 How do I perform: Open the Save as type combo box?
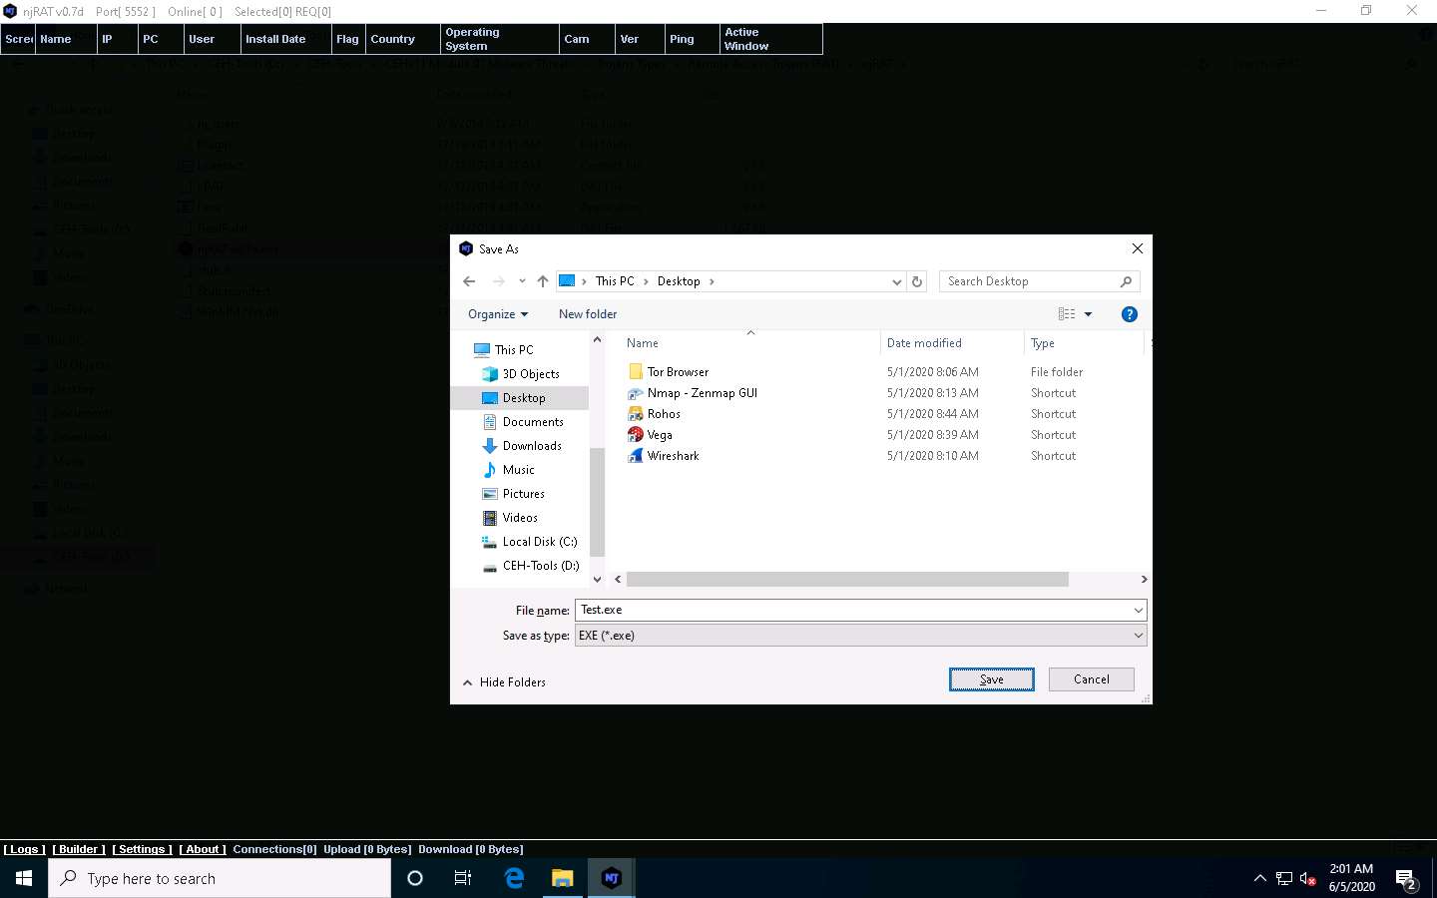click(x=860, y=636)
